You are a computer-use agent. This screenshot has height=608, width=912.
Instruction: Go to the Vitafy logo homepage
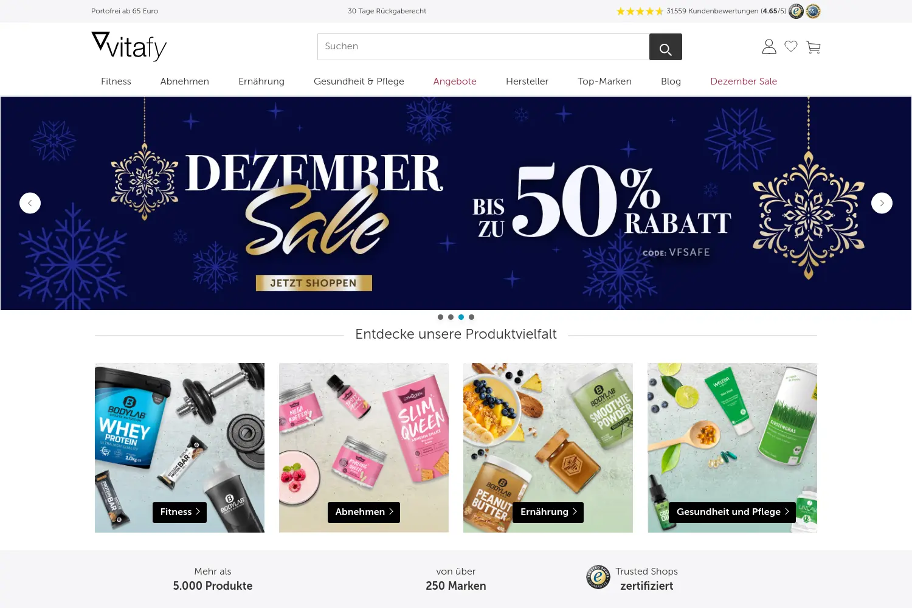tap(129, 46)
